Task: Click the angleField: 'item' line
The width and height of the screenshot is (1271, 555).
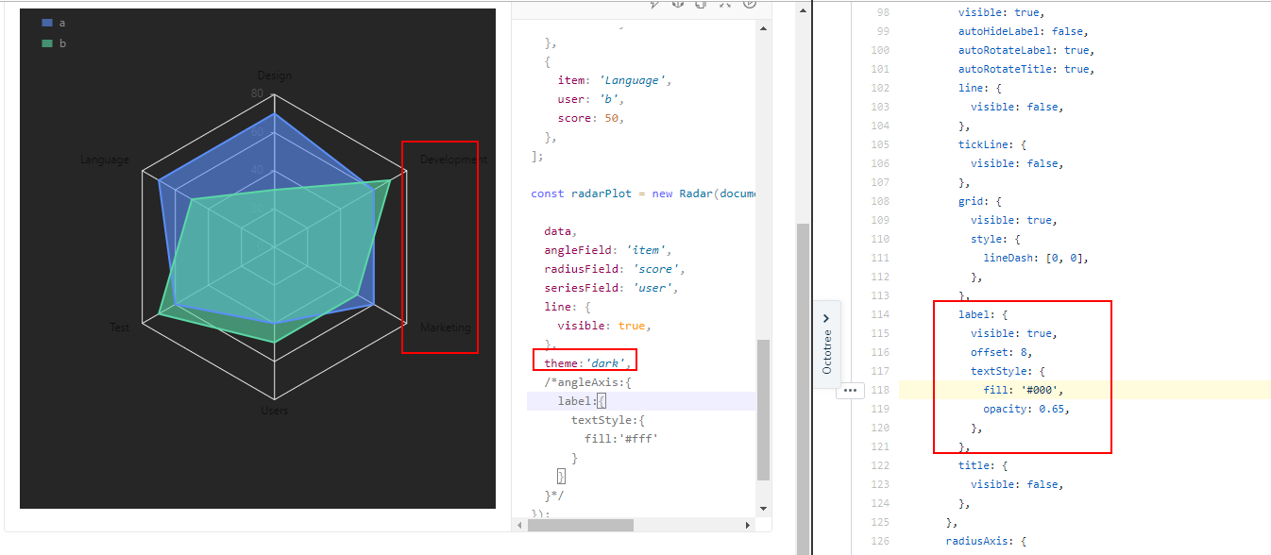Action: click(x=607, y=250)
